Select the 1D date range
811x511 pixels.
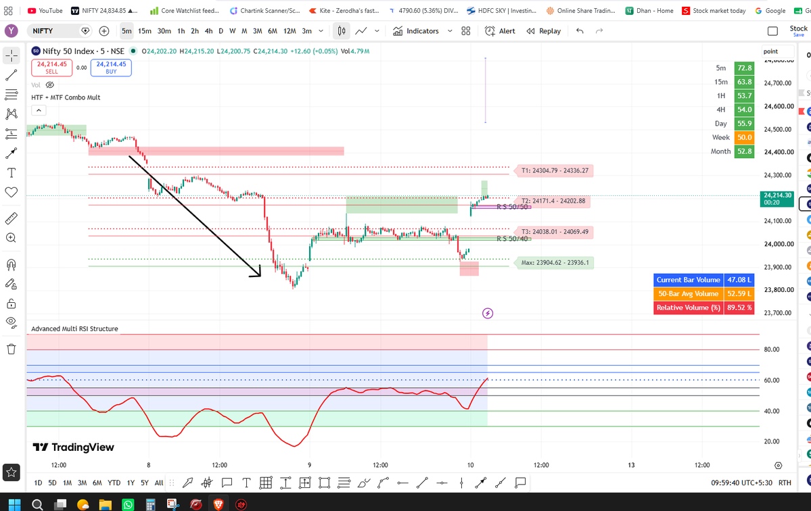point(38,483)
